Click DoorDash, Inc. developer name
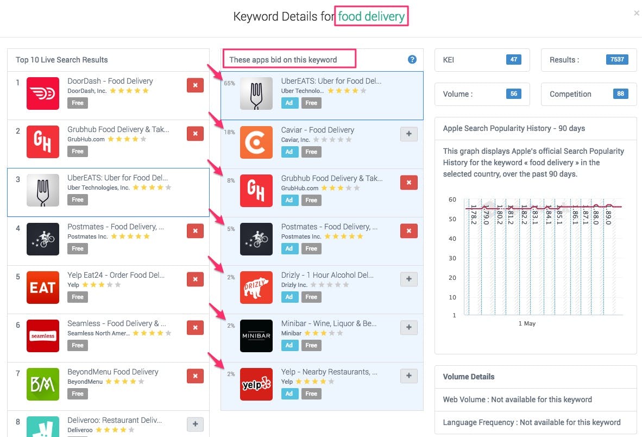The image size is (642, 437). pyautogui.click(x=87, y=91)
